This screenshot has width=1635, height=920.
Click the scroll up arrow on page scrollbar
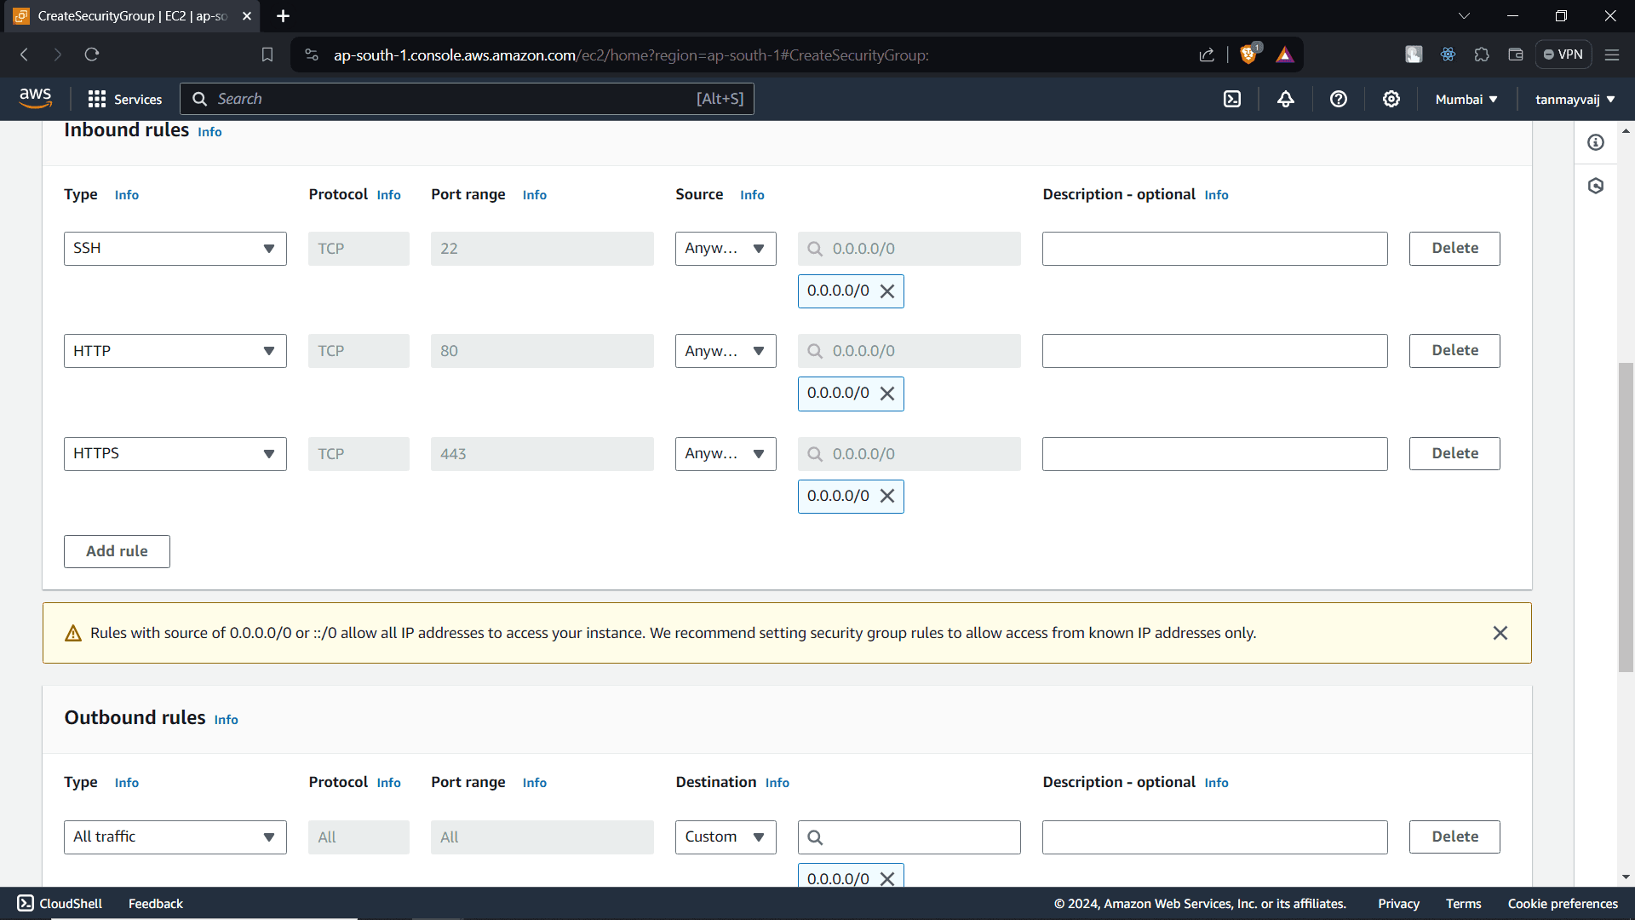click(x=1626, y=130)
